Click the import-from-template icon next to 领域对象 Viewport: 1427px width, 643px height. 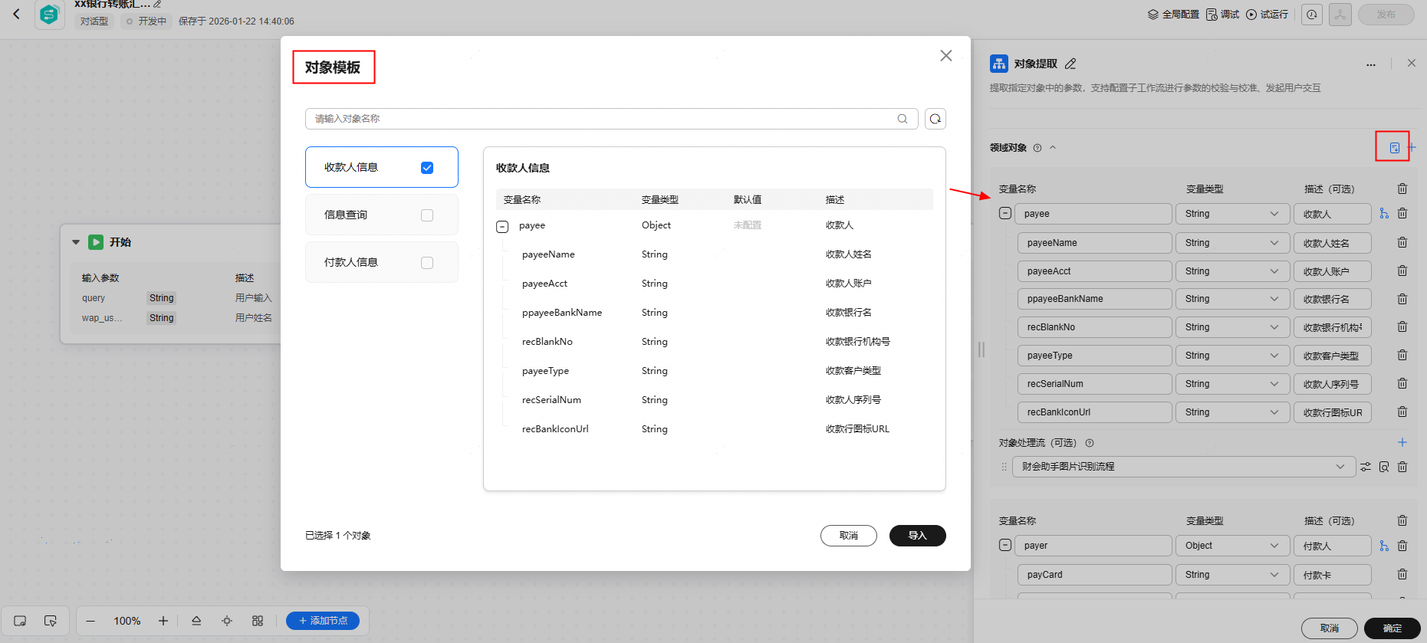click(x=1395, y=147)
